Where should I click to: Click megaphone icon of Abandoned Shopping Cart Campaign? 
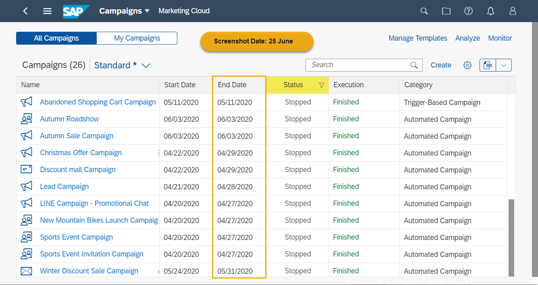(26, 102)
